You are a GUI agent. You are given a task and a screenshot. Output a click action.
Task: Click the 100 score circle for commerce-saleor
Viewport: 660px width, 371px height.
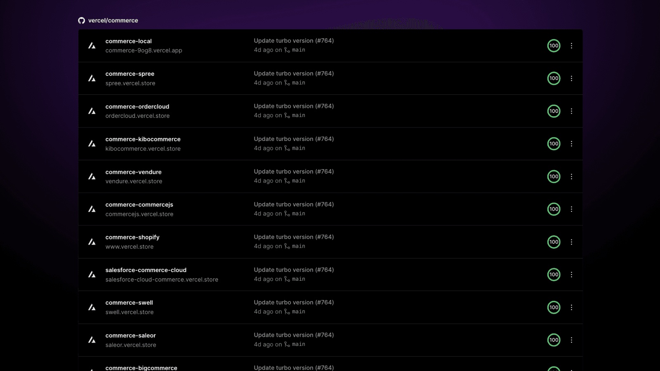tap(554, 340)
